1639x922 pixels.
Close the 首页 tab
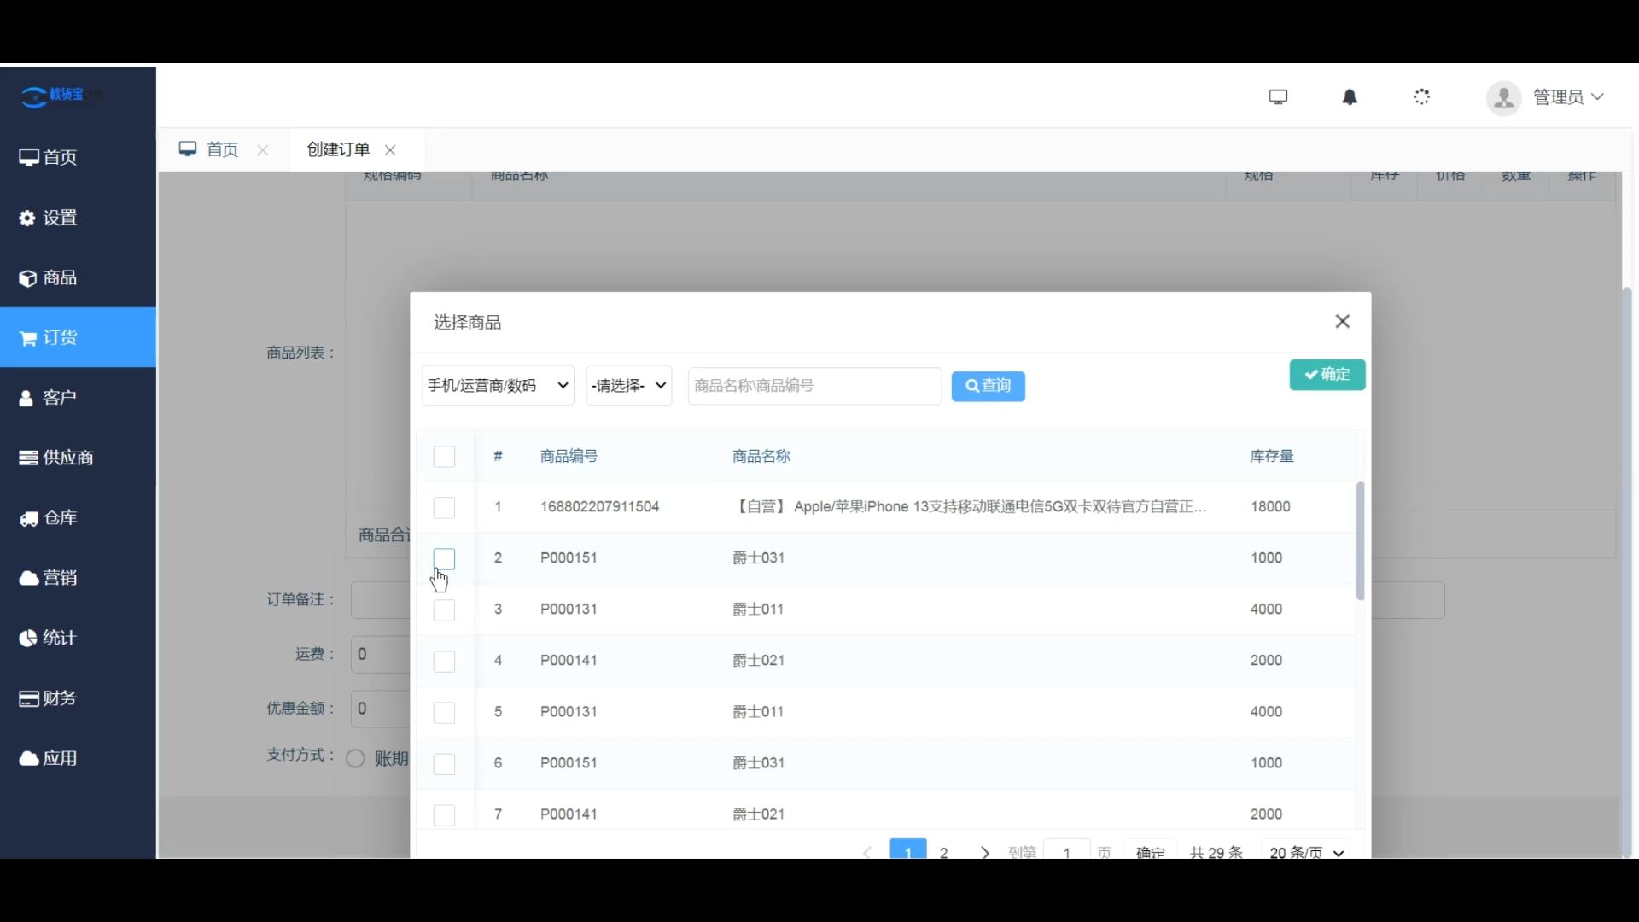[x=263, y=150]
